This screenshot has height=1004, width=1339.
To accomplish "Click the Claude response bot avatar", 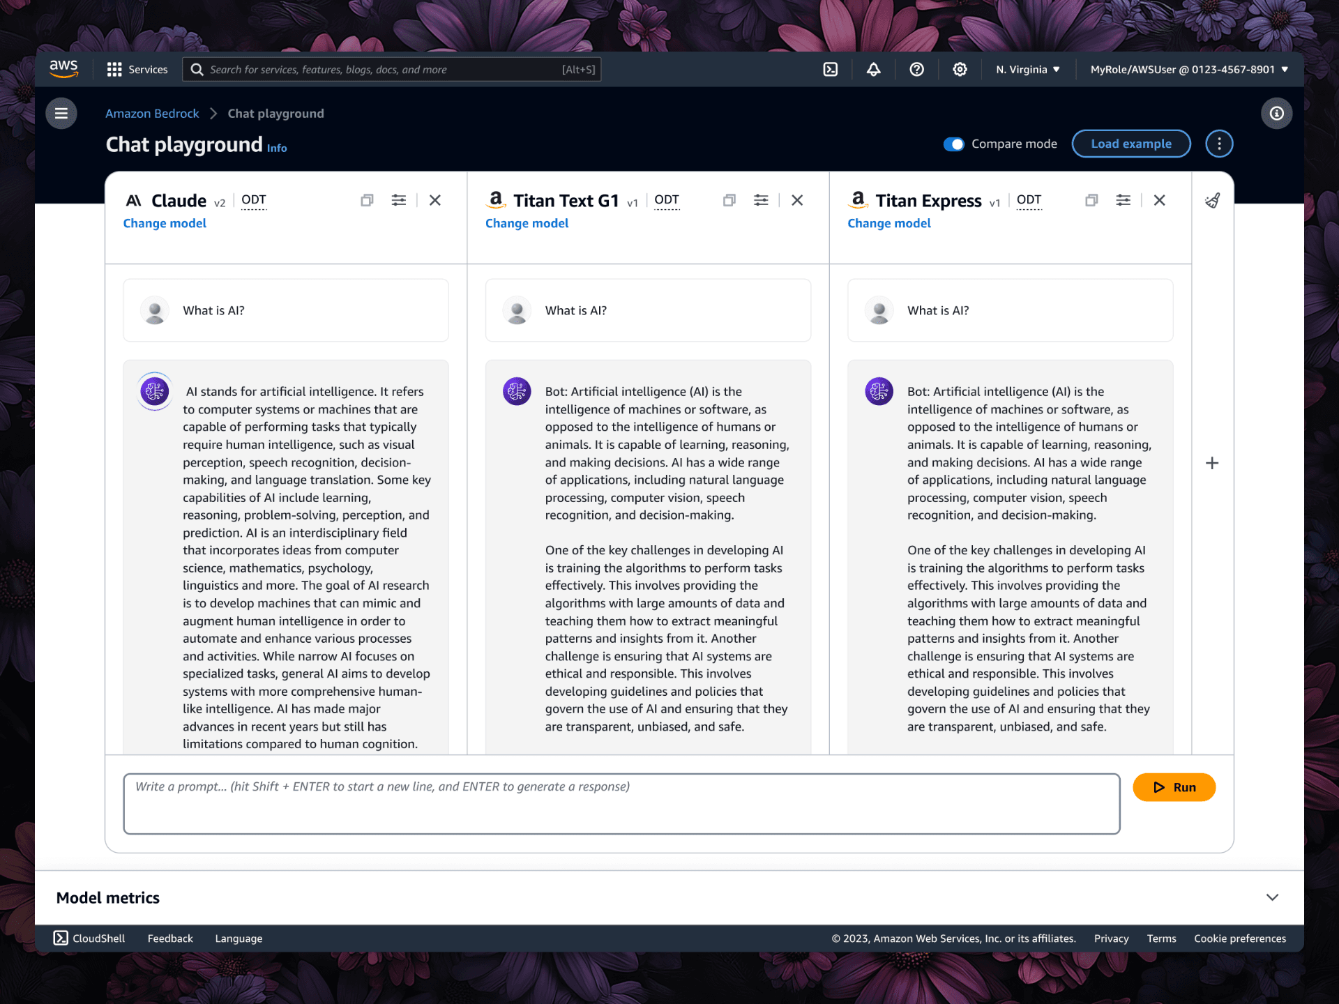I will pyautogui.click(x=155, y=391).
